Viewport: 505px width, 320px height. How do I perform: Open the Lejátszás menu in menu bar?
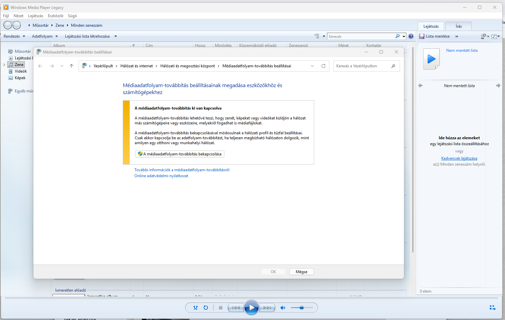36,16
